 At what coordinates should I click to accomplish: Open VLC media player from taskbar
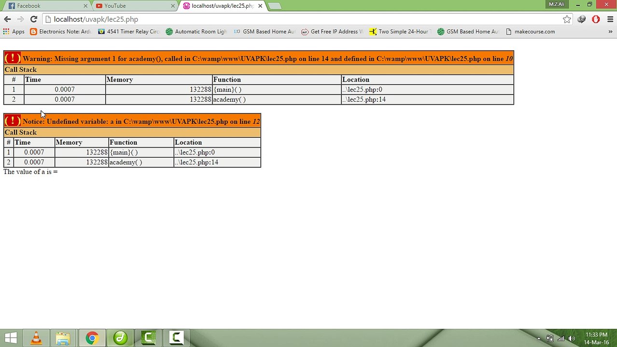[x=36, y=338]
